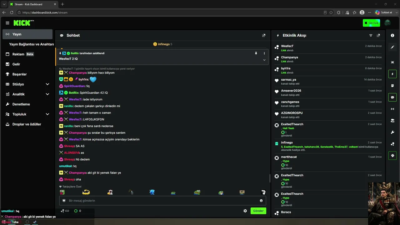Bookmark this page with star icon
Screen dimensions: 400x225
point(331,12)
